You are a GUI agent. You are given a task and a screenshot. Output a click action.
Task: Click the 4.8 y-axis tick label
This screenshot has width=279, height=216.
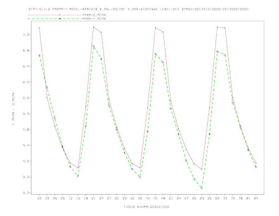[26, 130]
